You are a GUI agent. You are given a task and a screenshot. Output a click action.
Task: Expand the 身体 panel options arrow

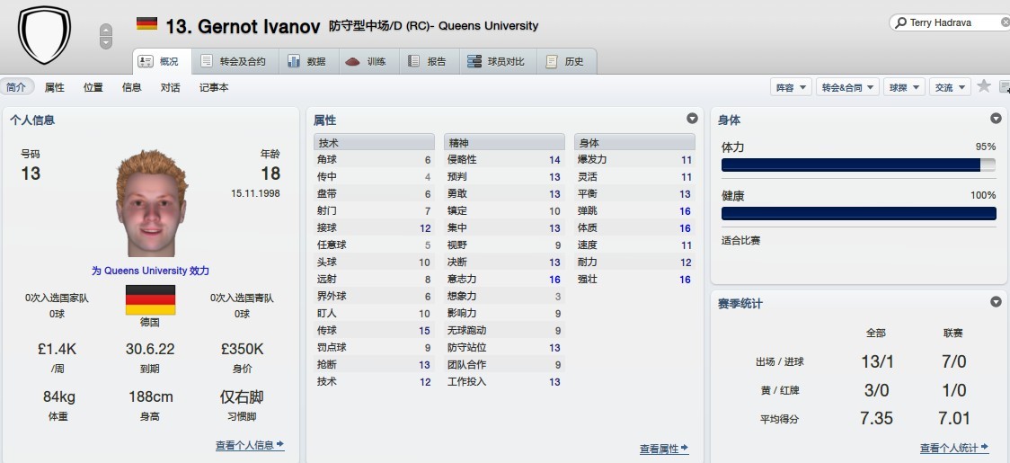tap(996, 119)
